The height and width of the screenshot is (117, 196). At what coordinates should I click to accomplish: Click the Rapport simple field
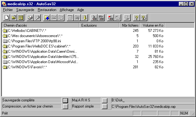(x=86, y=107)
